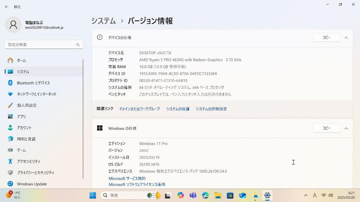Open Windows Update in the sidebar
Image resolution: width=360 pixels, height=202 pixels.
[x=32, y=184]
